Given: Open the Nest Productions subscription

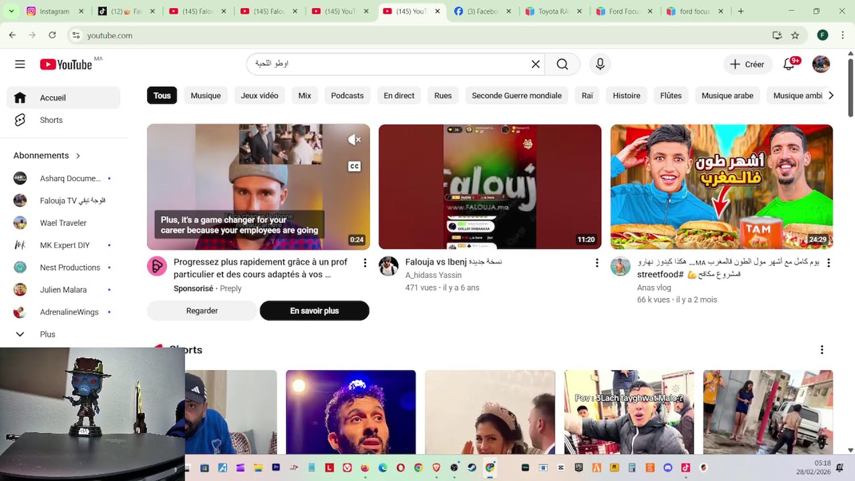Looking at the screenshot, I should tap(63, 267).
